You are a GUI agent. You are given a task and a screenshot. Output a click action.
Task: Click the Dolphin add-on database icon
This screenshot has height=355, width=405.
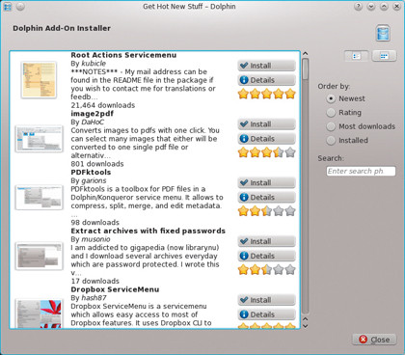(383, 33)
